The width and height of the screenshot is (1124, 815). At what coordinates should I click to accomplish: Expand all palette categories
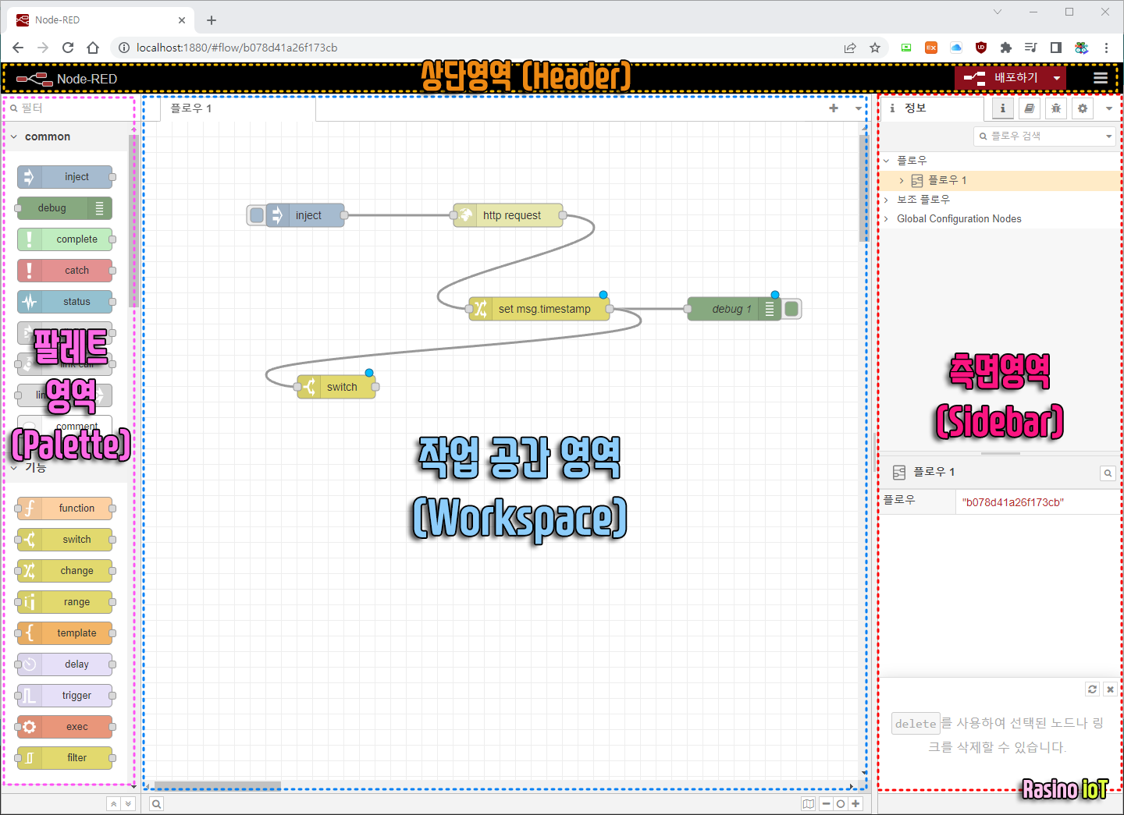tap(128, 803)
